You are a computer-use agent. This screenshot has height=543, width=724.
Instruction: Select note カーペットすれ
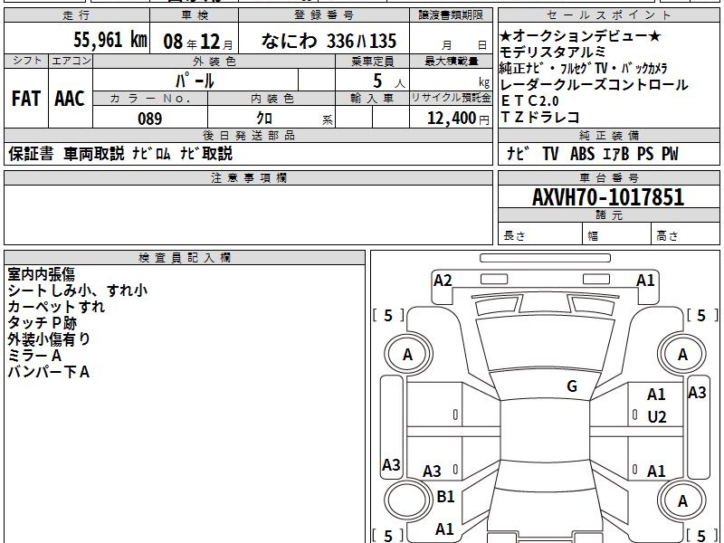56,307
